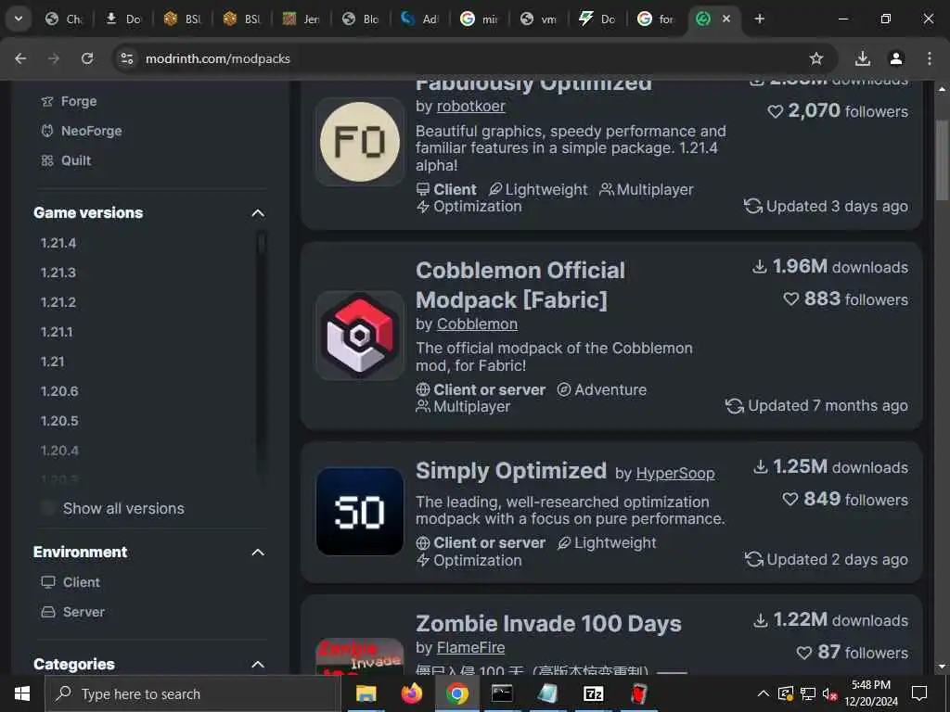
Task: Reload the current page
Action: [x=87, y=58]
